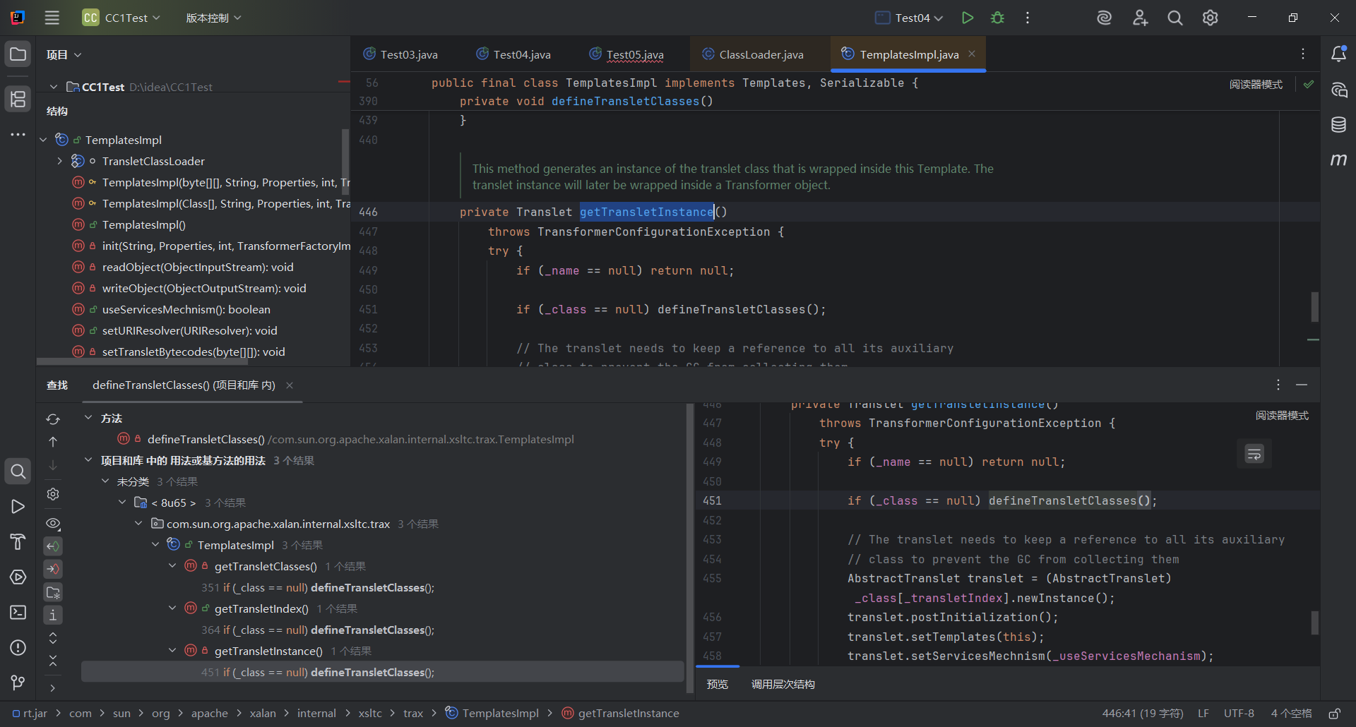Image resolution: width=1356 pixels, height=727 pixels.
Task: Collapse the CC1Test project root node
Action: [53, 87]
